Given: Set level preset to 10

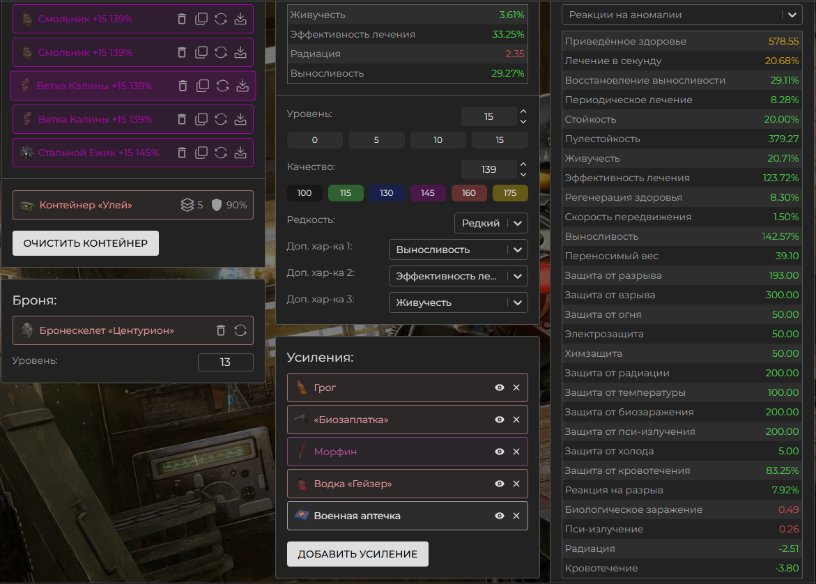Looking at the screenshot, I should click(438, 140).
